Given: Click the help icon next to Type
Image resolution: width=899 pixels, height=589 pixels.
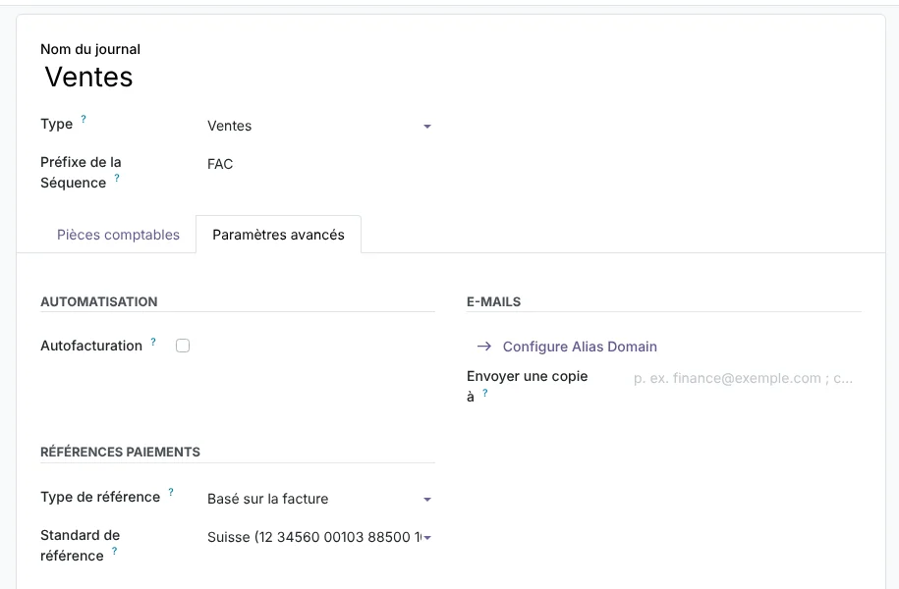Looking at the screenshot, I should point(84,119).
